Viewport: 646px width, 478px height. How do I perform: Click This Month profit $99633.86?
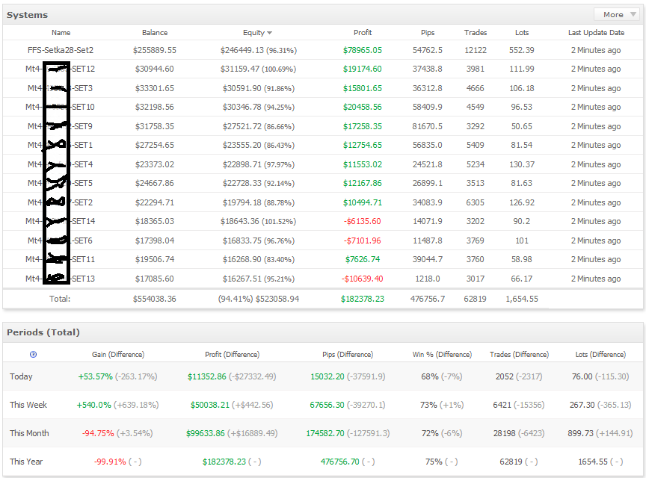tap(205, 433)
